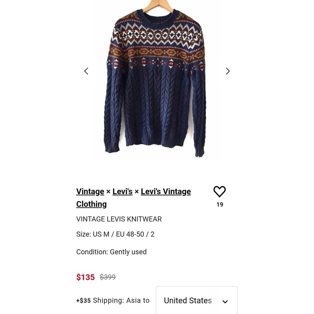The image size is (314, 314).
Task: Click the 'Shipping: Asia to' text
Action: pyautogui.click(x=121, y=300)
